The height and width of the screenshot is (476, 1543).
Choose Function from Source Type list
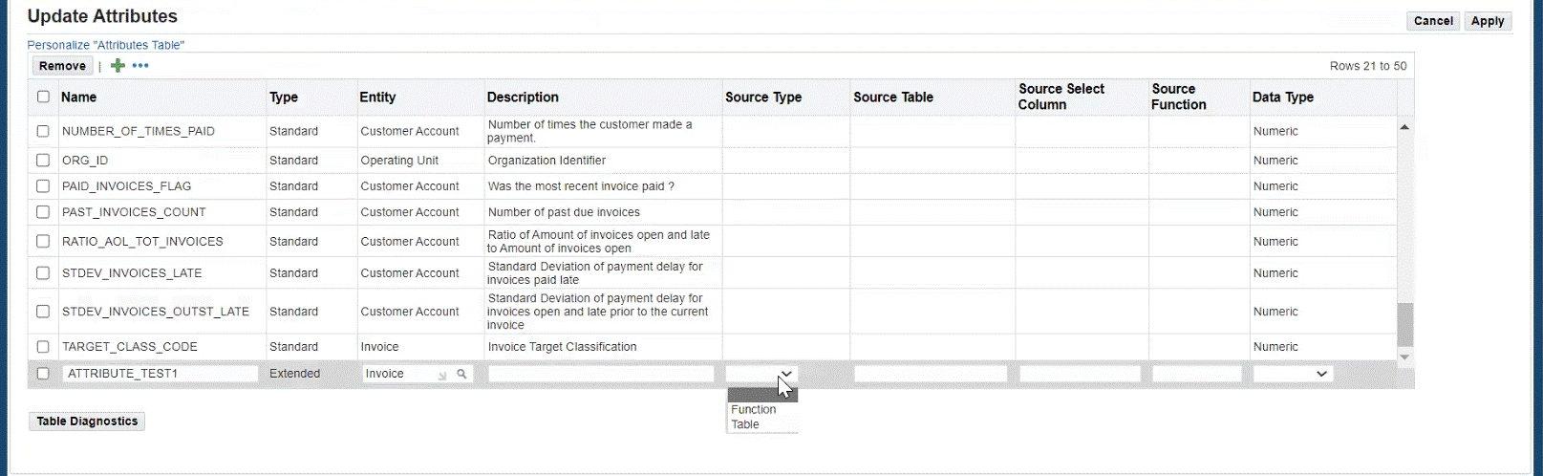[754, 409]
